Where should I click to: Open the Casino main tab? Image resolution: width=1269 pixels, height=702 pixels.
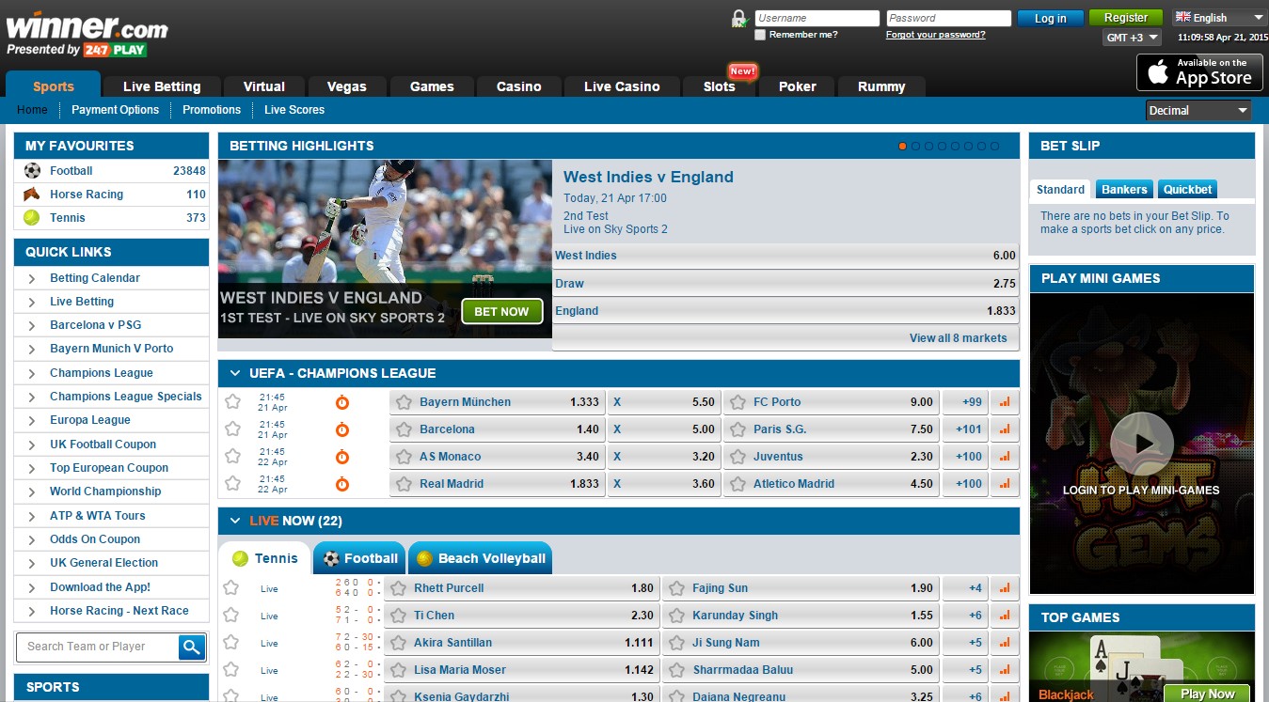(x=519, y=86)
